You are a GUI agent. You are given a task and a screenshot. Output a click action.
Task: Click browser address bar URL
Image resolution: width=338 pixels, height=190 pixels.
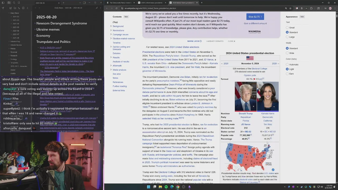150,8
